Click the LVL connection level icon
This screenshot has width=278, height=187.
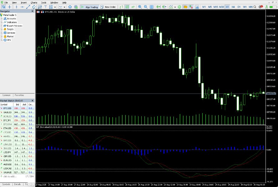(x=266, y=7)
